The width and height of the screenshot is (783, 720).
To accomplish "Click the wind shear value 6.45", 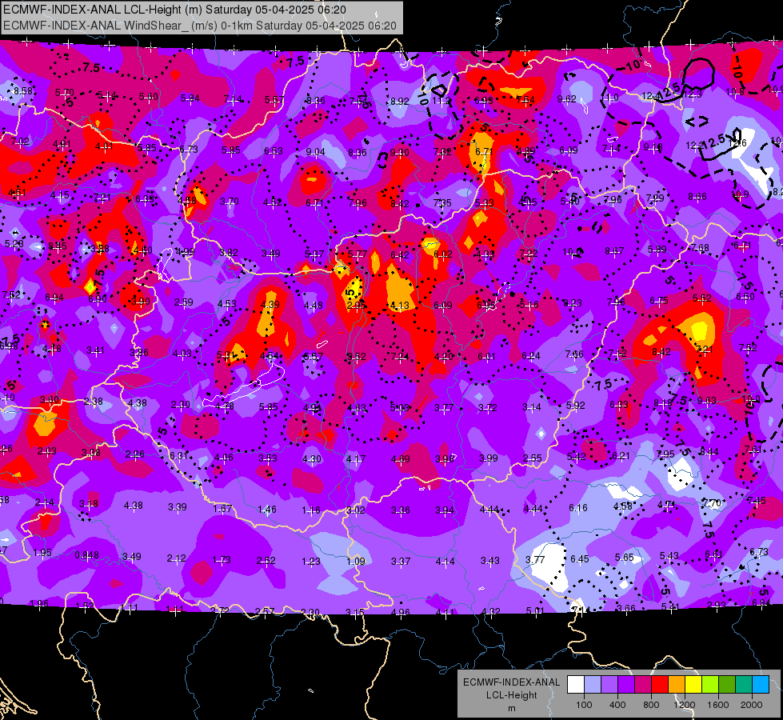I will (580, 558).
